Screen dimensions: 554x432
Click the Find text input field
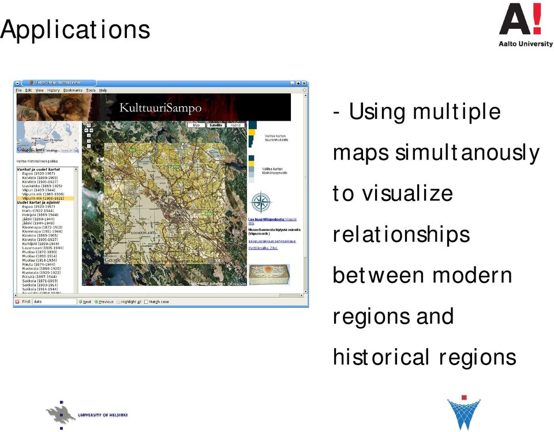pos(54,302)
